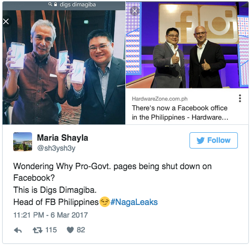Image resolution: width=250 pixels, height=245 pixels.
Task: Open photo of two men holding phones
Action: pos(64,67)
